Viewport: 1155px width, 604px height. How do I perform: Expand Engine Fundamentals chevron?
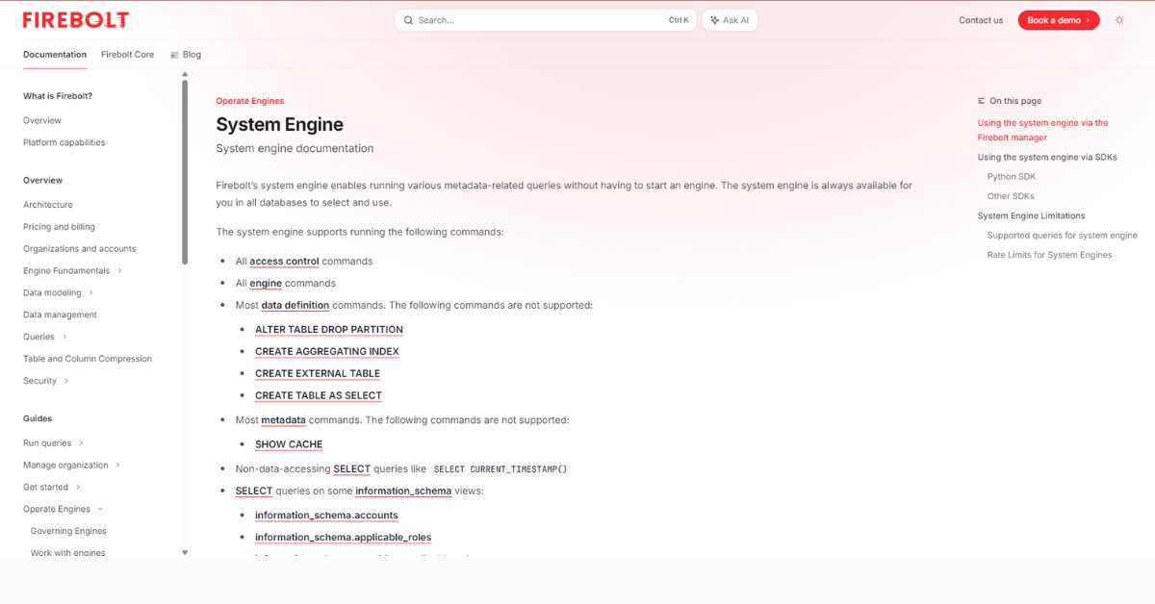pyautogui.click(x=121, y=271)
